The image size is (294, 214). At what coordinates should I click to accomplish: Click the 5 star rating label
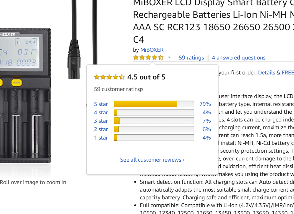click(x=101, y=104)
